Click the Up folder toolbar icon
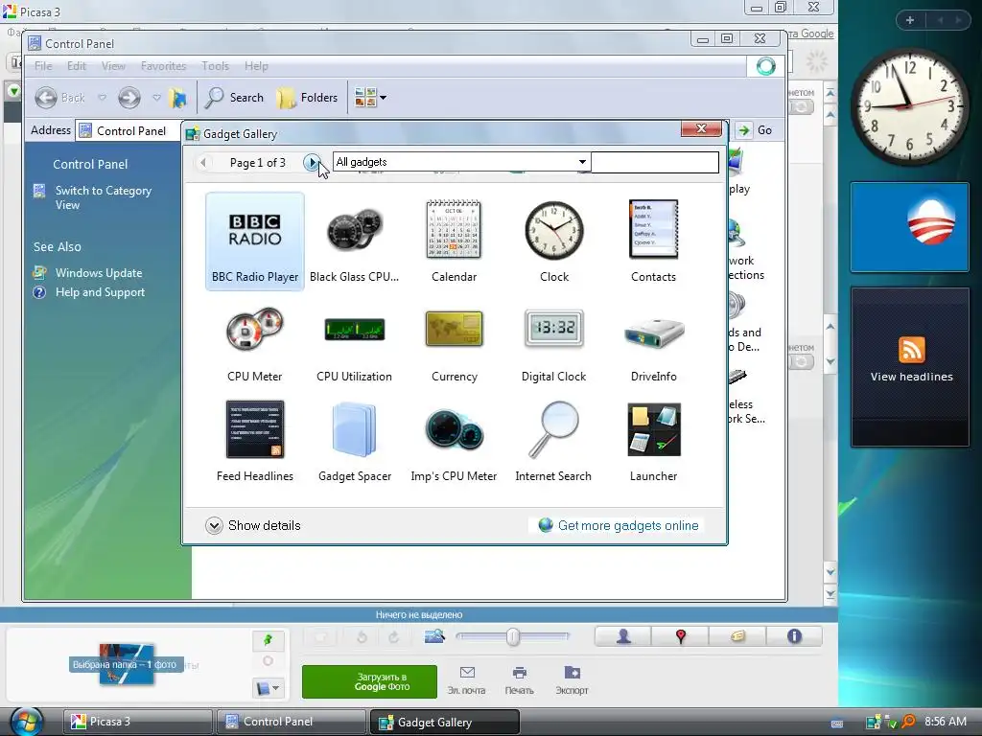 click(178, 98)
